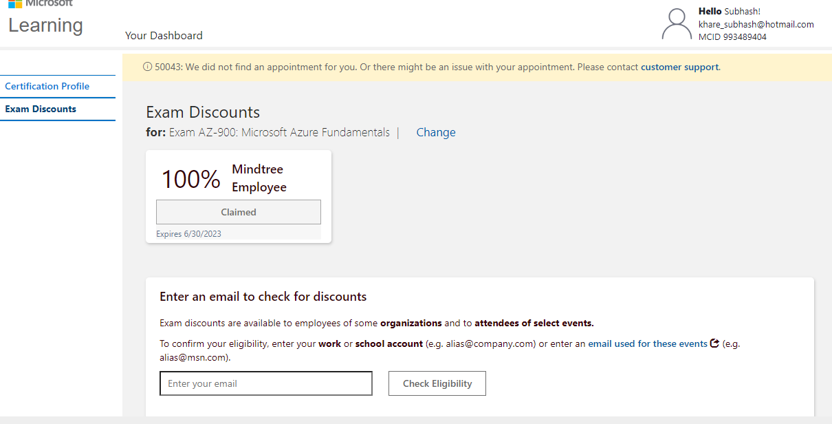This screenshot has width=832, height=424.
Task: Go to Certification Profile in sidebar
Action: (x=47, y=87)
